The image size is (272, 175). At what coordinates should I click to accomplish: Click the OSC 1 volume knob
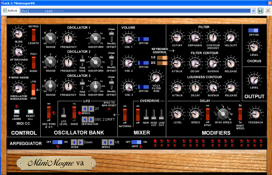pos(129,39)
